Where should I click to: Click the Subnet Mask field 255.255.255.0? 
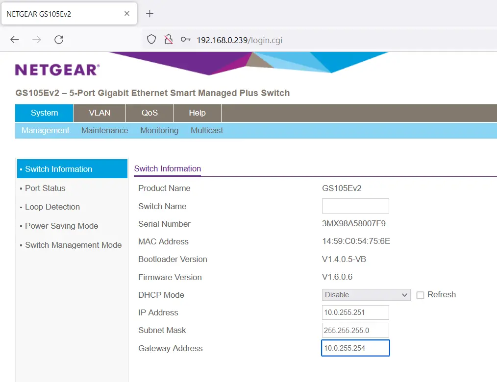point(355,331)
